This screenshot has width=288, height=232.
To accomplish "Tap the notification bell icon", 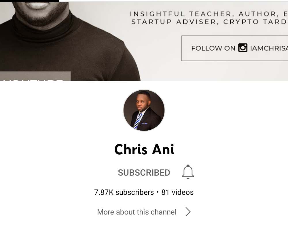I will pos(188,172).
